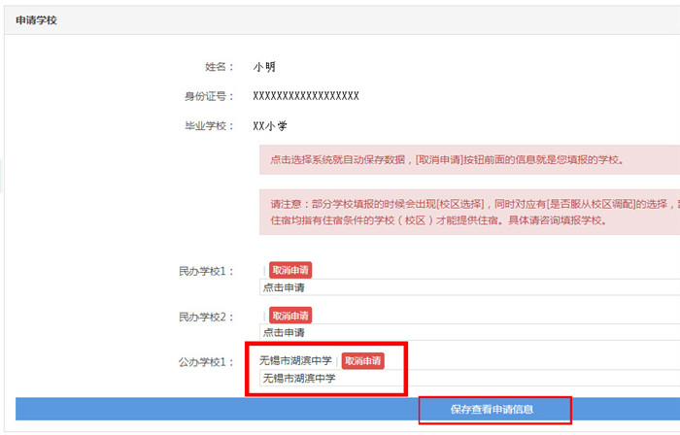Click the selected school name beside 公办学校1's cancel button
The image size is (680, 435).
(x=297, y=360)
